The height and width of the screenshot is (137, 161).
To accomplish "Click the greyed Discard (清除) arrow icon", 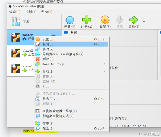I will (x=119, y=20).
